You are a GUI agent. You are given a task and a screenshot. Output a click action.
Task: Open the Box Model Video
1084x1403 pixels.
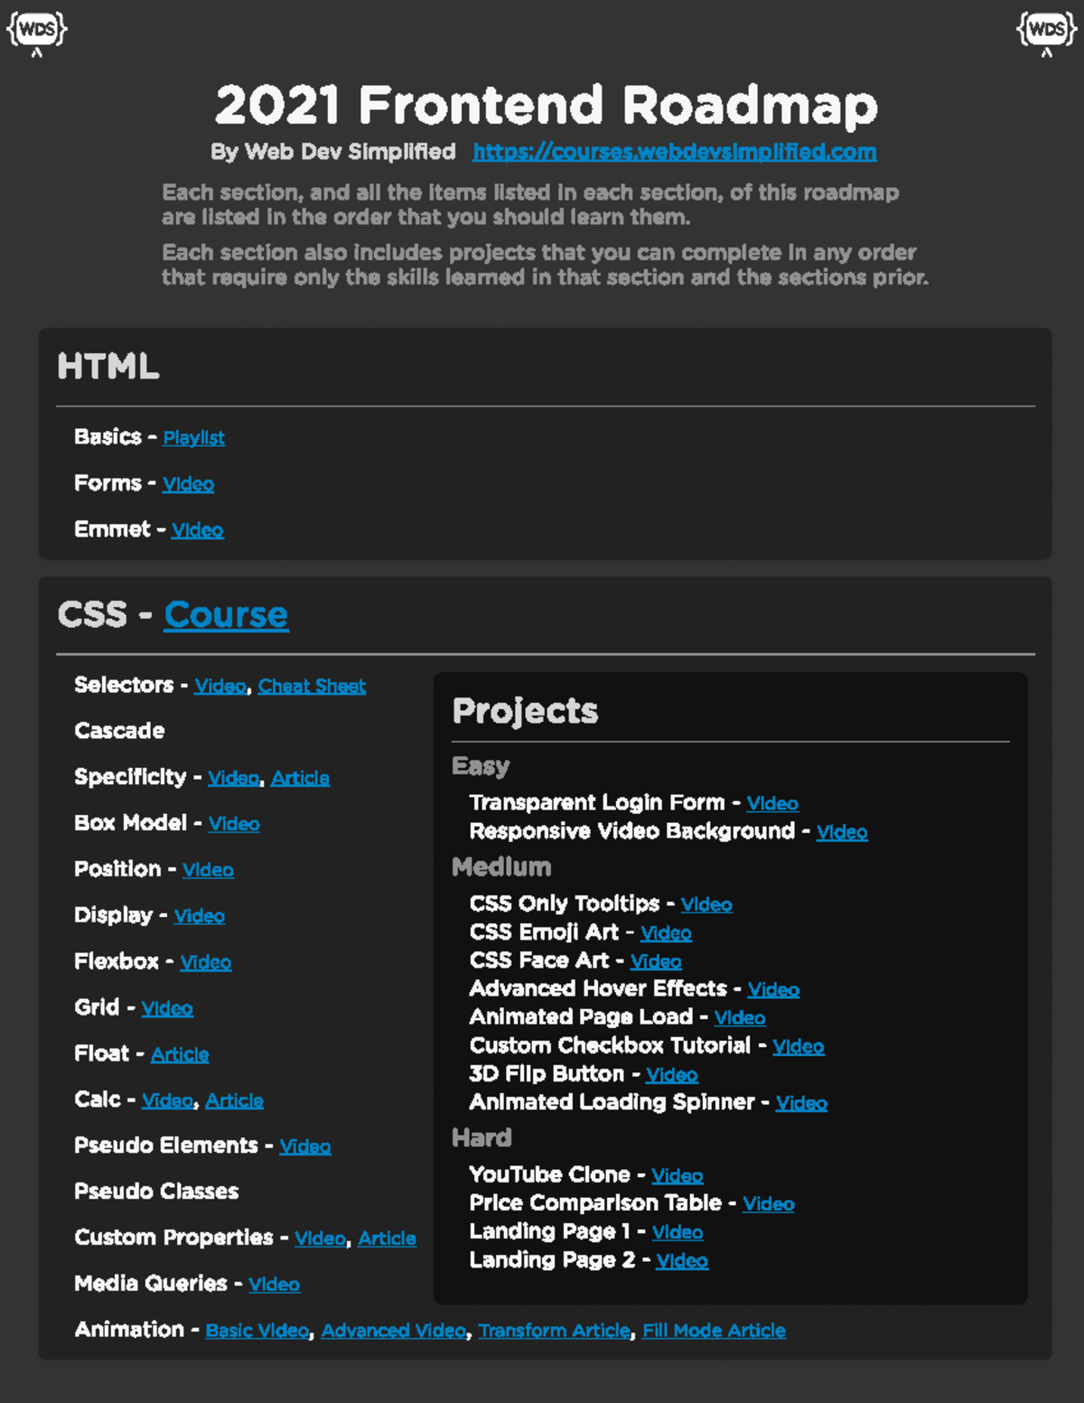(x=233, y=824)
